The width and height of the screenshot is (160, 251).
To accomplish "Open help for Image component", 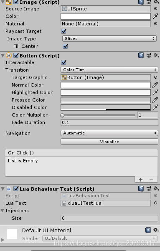I will 141,2.
